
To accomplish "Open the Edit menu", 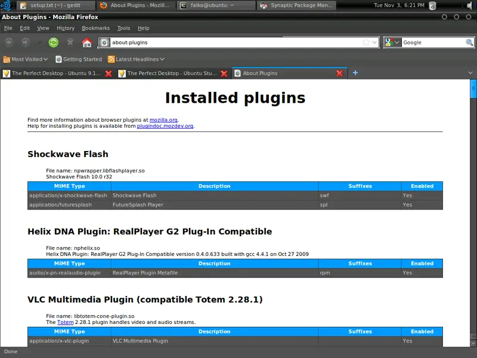I will click(24, 28).
